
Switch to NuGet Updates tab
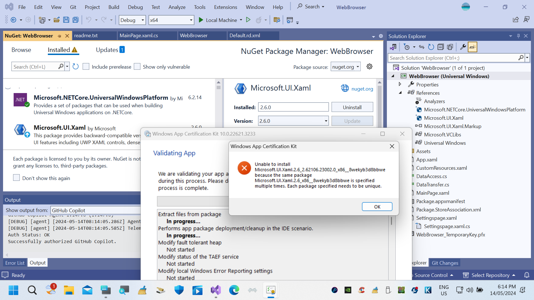coord(110,50)
